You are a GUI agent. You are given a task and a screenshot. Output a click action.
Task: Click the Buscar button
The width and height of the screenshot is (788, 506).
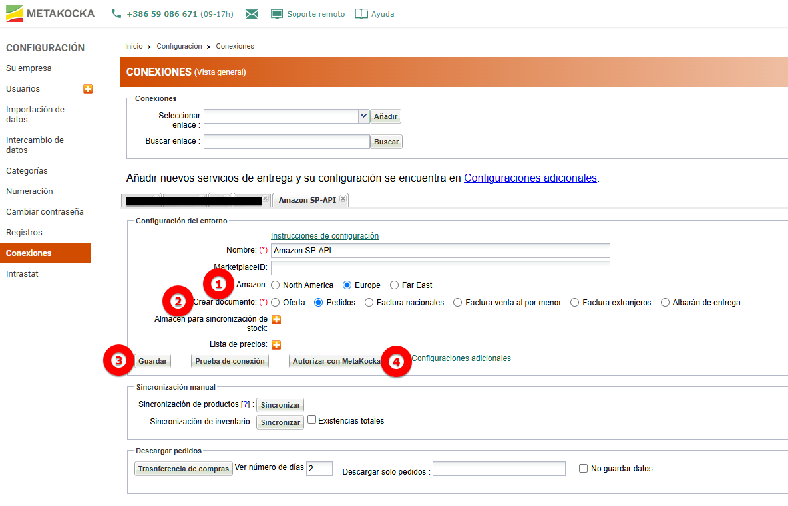click(386, 142)
